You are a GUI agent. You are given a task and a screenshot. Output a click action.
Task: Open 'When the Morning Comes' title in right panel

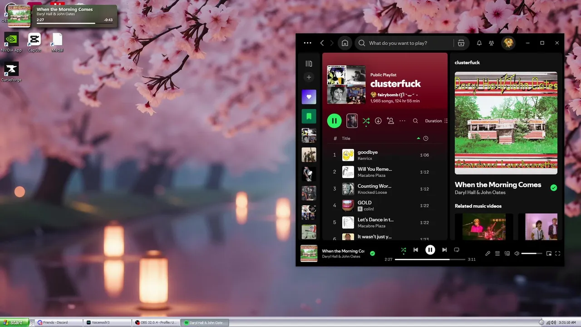tap(498, 185)
